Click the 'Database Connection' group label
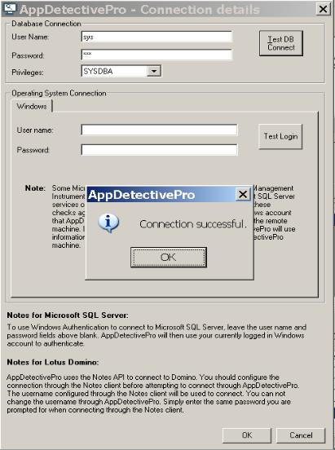This screenshot has height=450, width=335. pyautogui.click(x=46, y=24)
